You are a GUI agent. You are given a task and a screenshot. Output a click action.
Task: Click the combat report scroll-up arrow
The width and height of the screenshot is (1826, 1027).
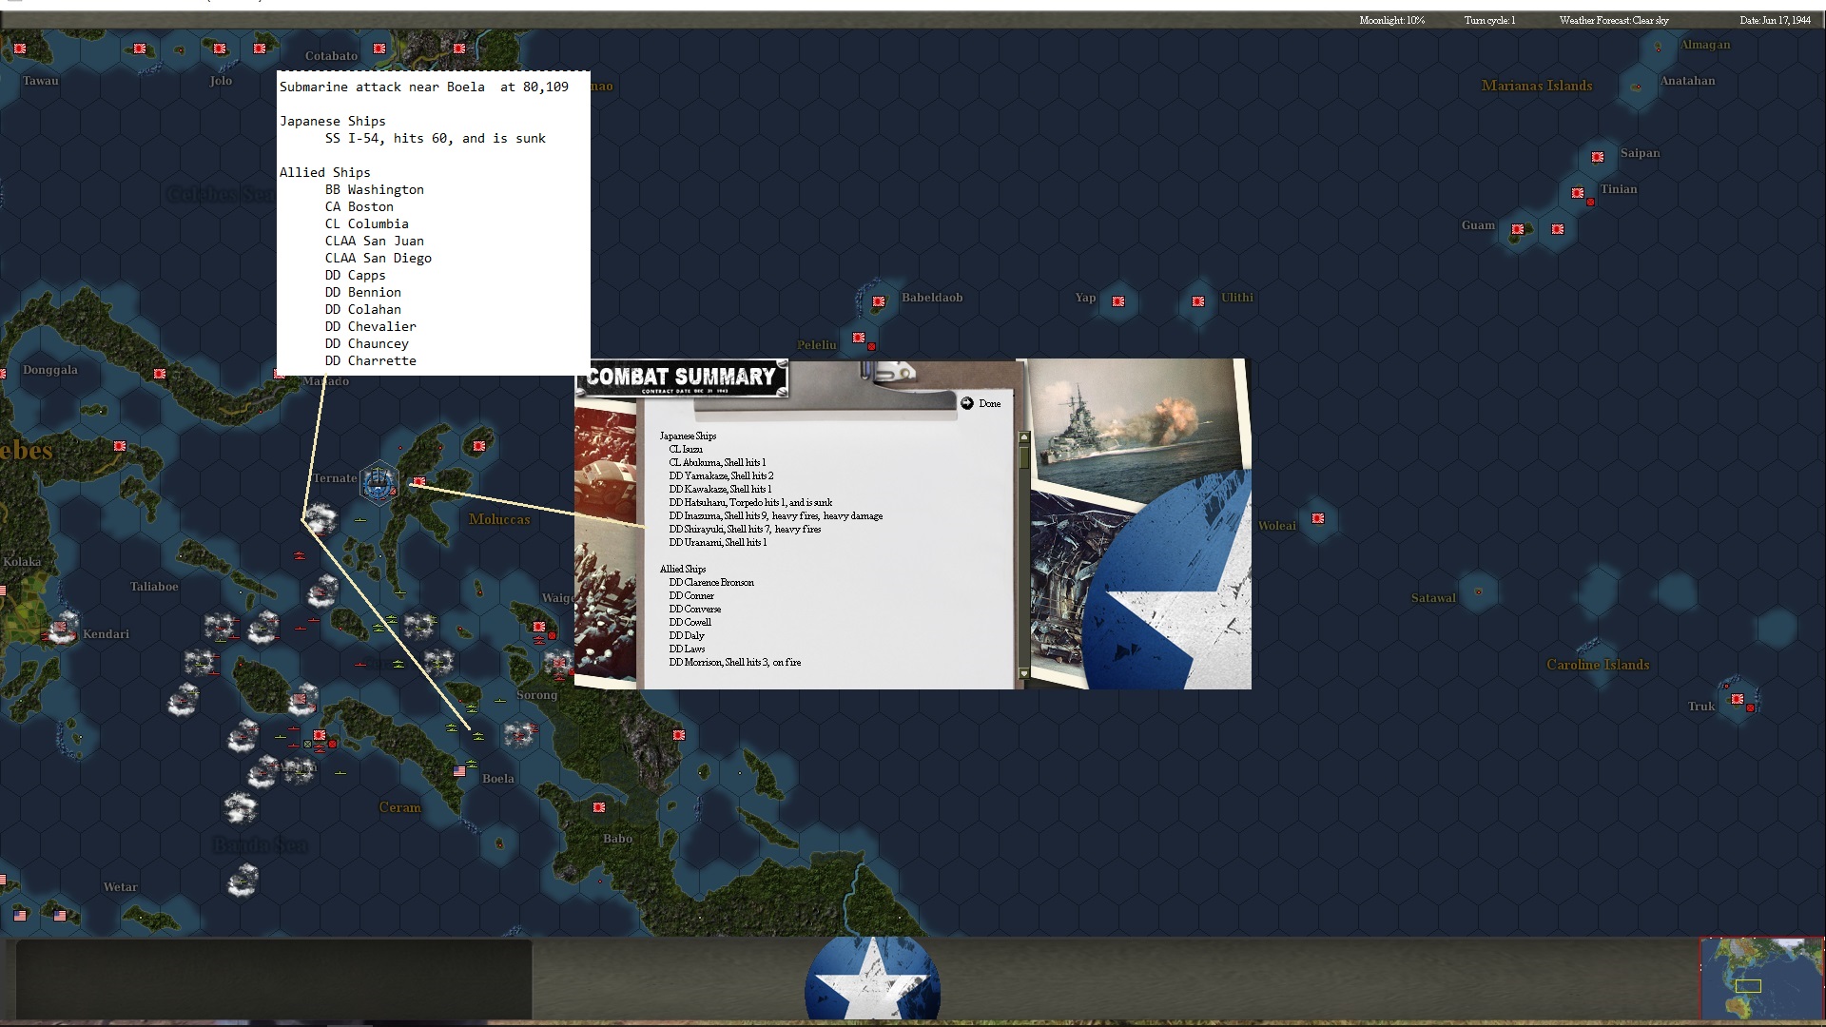tap(1024, 438)
